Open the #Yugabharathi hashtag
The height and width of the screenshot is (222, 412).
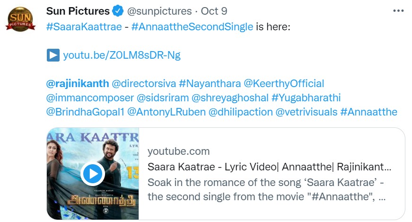click(306, 98)
